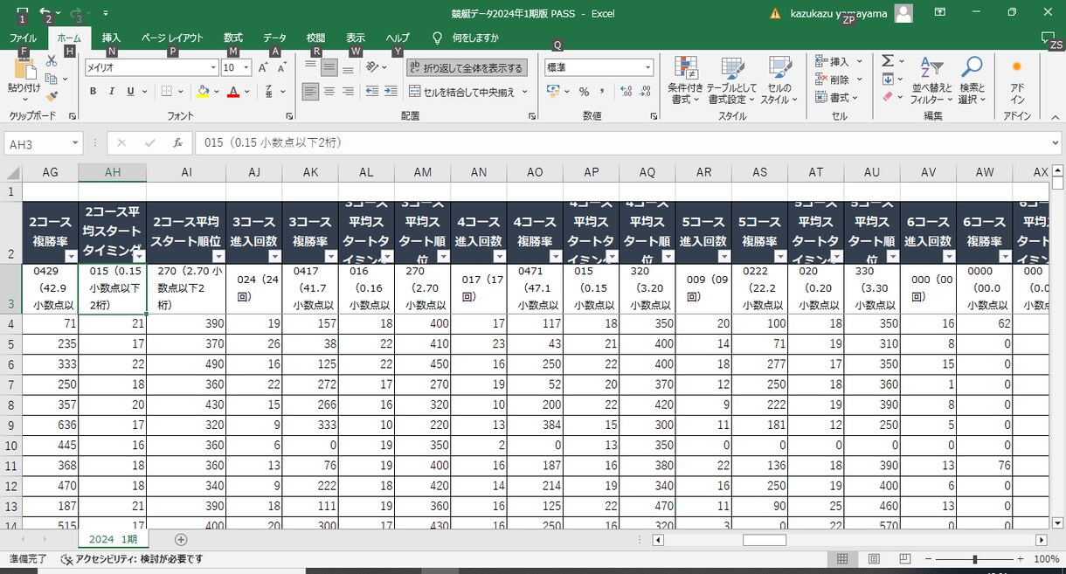Click the zoom slider in status bar
1066x574 pixels.
click(x=974, y=559)
